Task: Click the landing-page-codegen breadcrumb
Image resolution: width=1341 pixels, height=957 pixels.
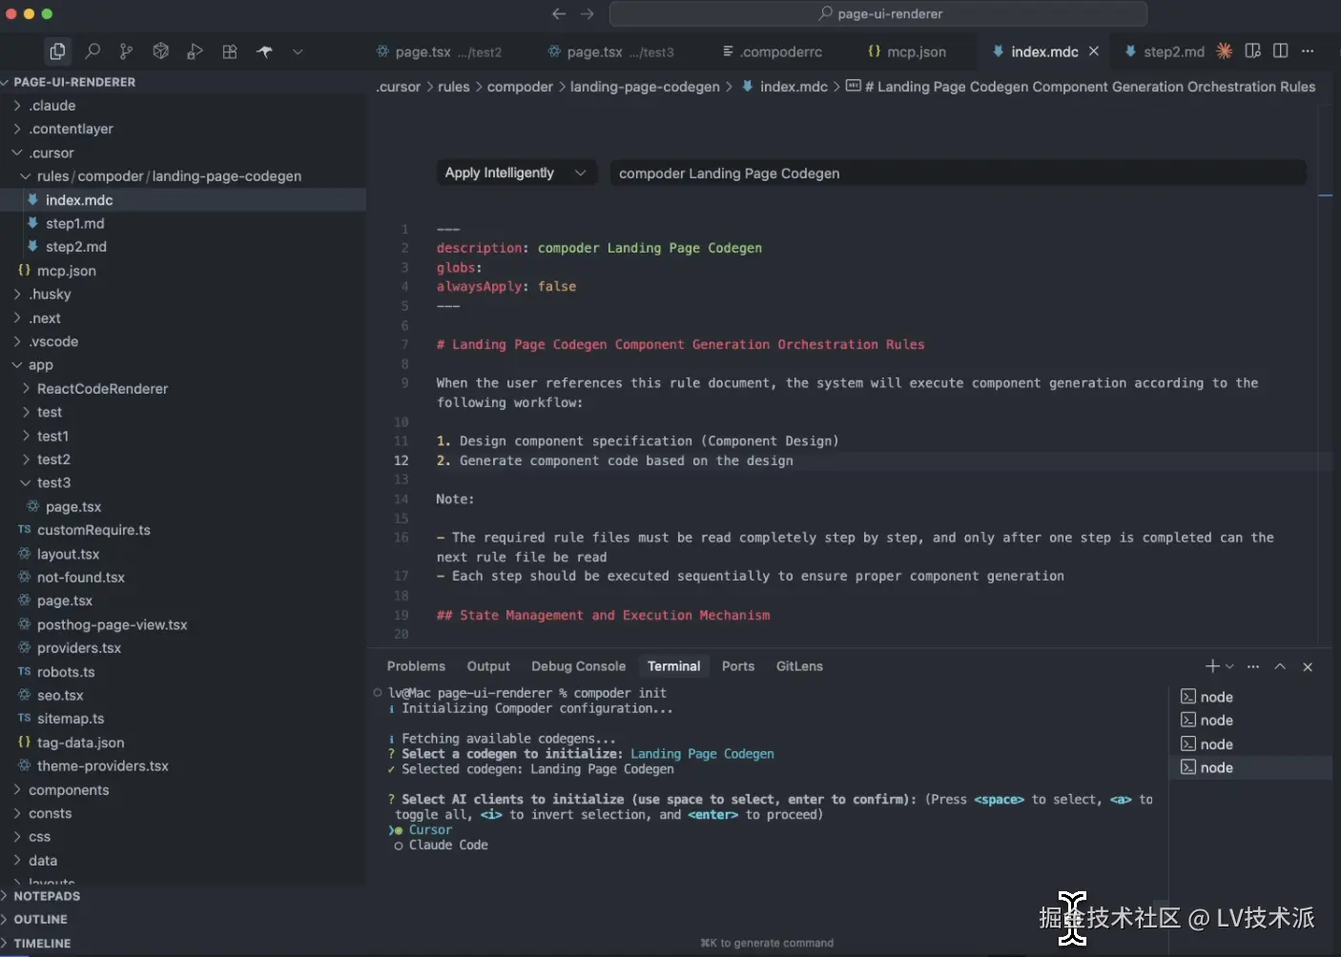Action: pos(645,87)
